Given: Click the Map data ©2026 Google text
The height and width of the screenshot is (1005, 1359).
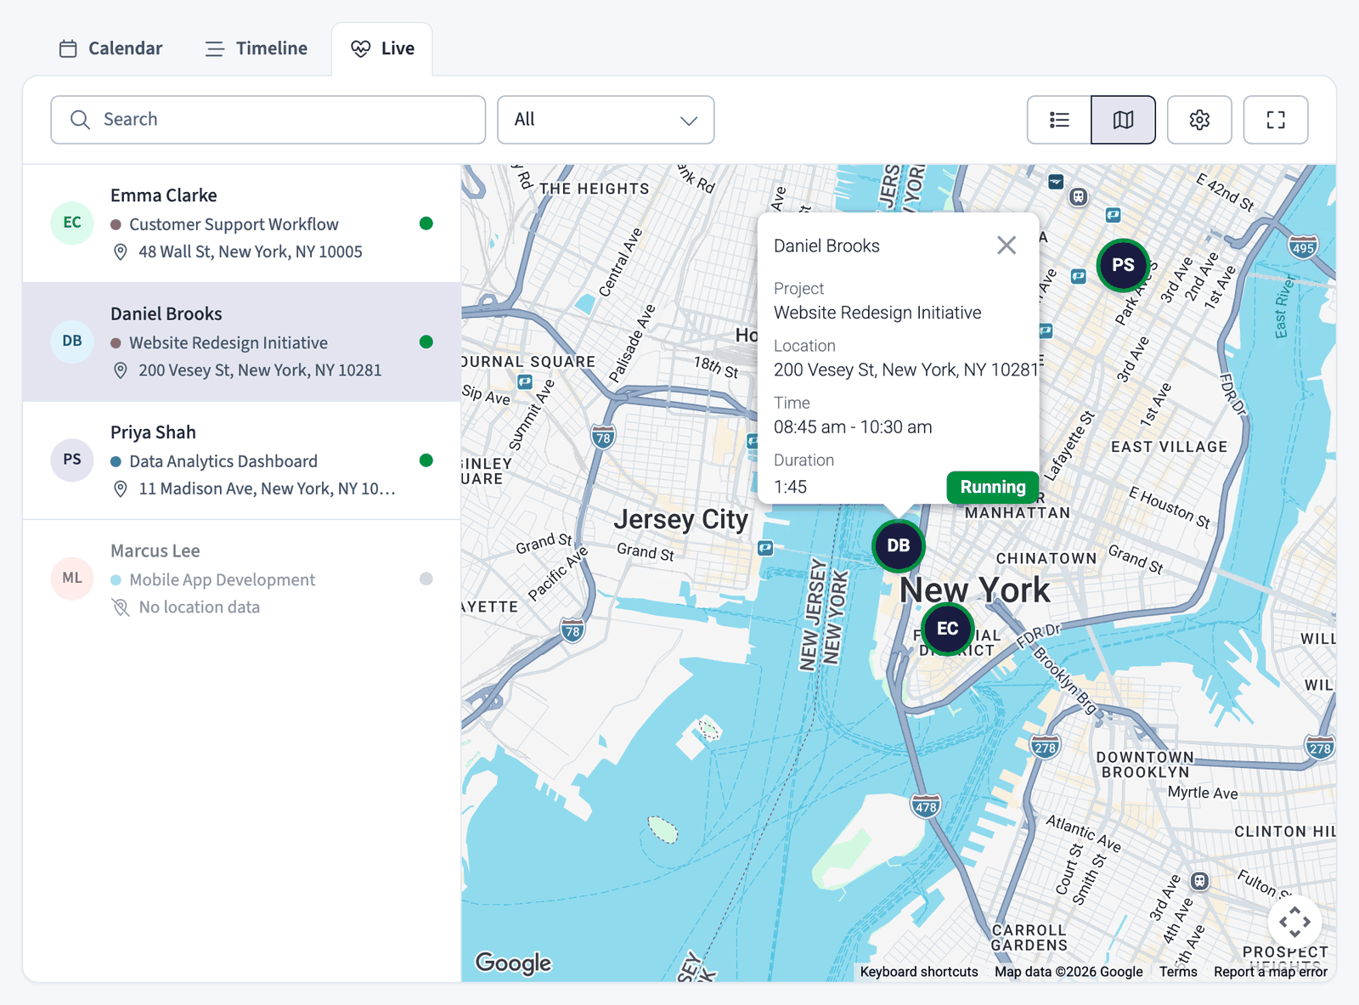Looking at the screenshot, I should click(x=1069, y=972).
